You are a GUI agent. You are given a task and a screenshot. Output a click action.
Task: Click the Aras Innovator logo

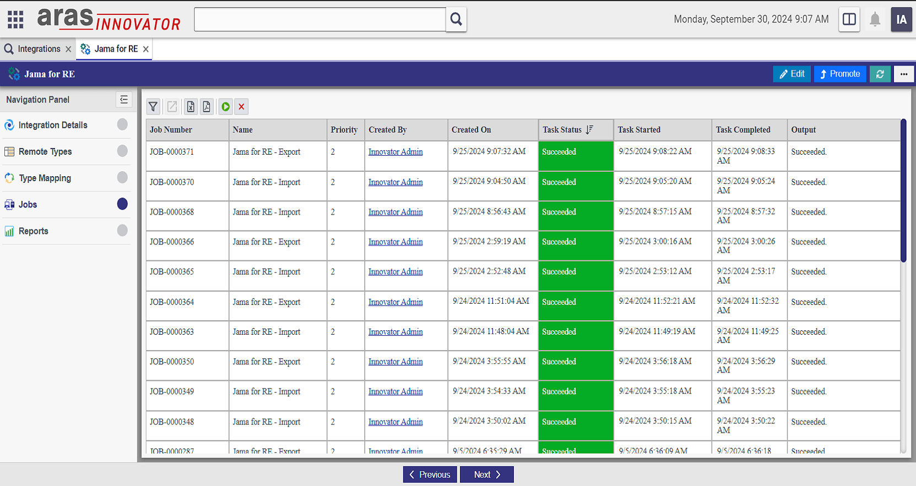[109, 19]
